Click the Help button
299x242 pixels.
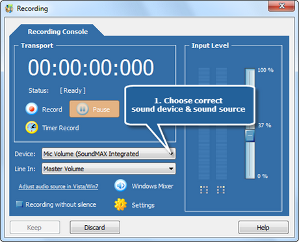click(263, 228)
